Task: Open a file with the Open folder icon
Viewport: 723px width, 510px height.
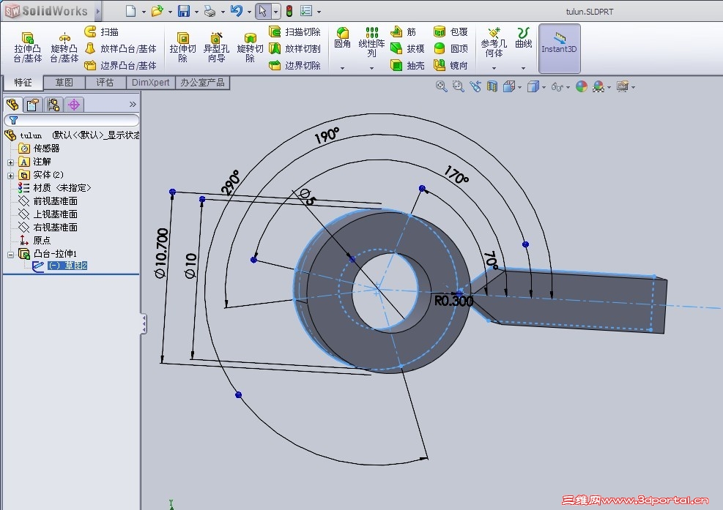Action: (x=157, y=10)
